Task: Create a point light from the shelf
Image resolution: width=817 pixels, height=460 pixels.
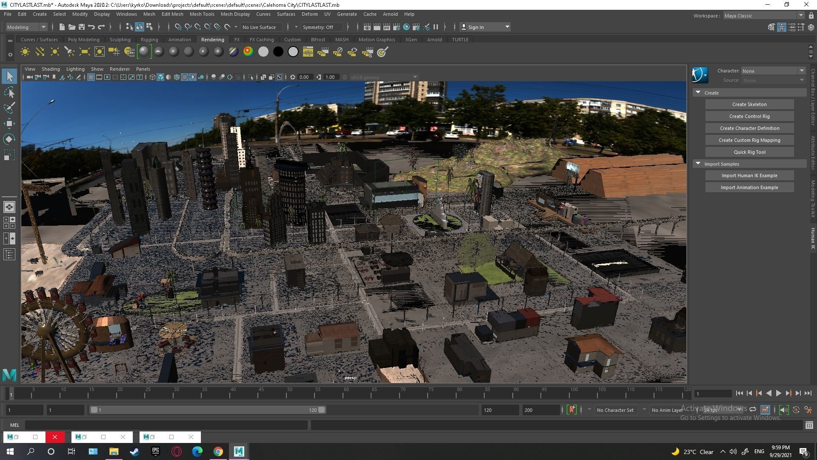Action: 55,52
